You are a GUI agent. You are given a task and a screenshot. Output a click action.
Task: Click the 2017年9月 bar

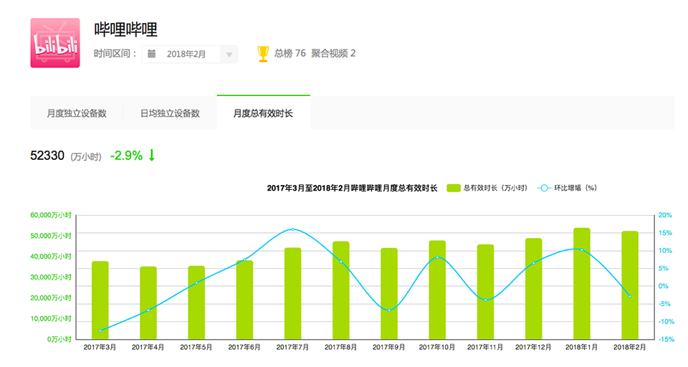(389, 294)
